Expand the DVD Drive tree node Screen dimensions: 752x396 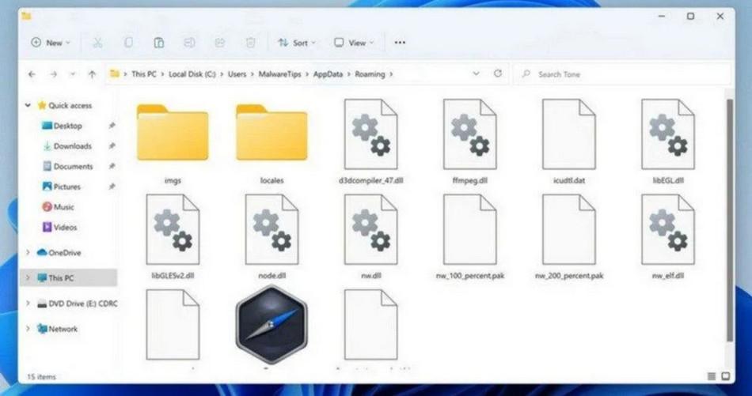click(x=28, y=303)
